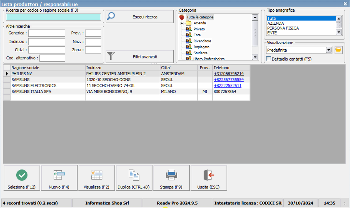Sort by Indirizzo column header

tap(123, 68)
